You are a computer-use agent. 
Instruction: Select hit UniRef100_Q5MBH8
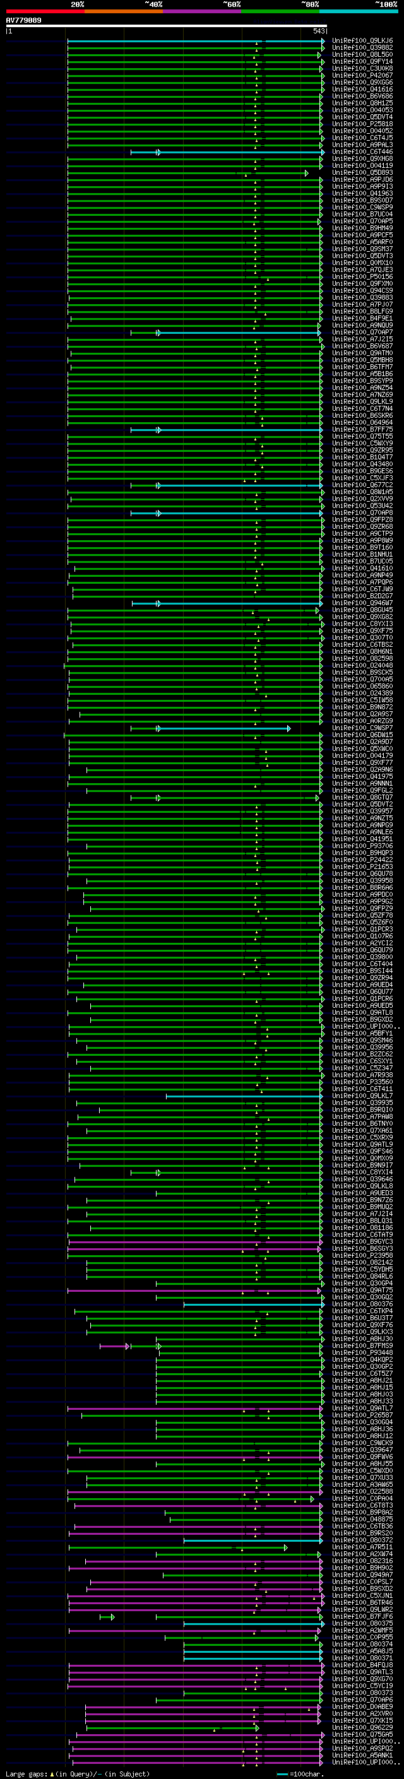[362, 360]
